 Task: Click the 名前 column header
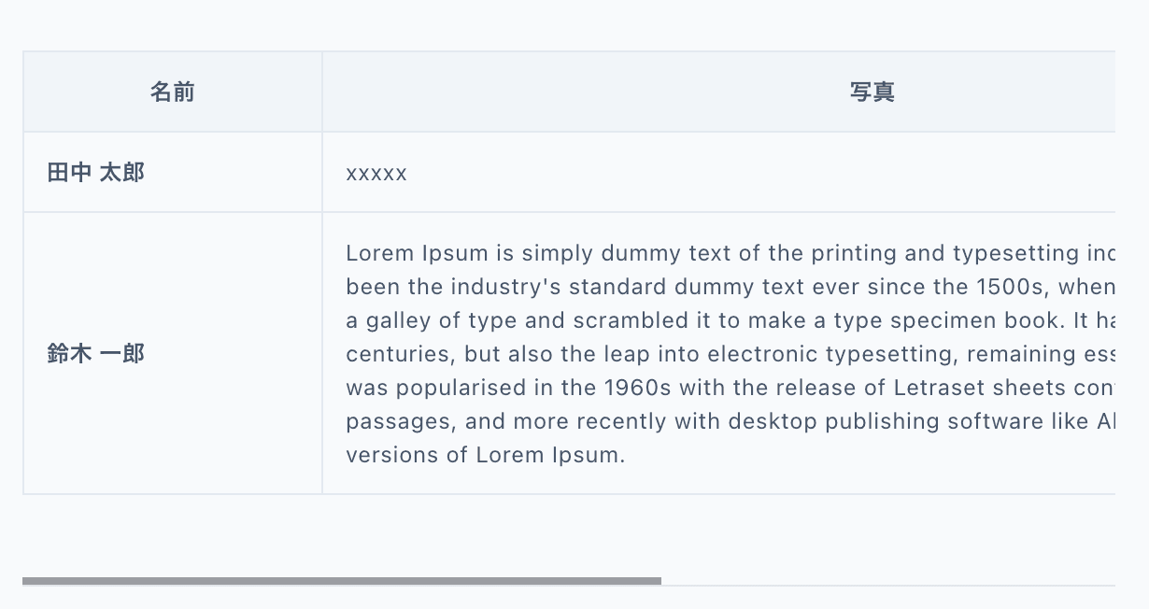click(x=173, y=92)
